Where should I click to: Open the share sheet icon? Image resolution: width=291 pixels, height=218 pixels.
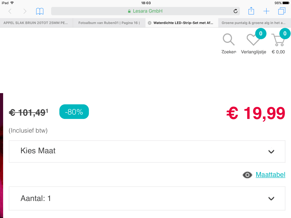tap(251, 11)
